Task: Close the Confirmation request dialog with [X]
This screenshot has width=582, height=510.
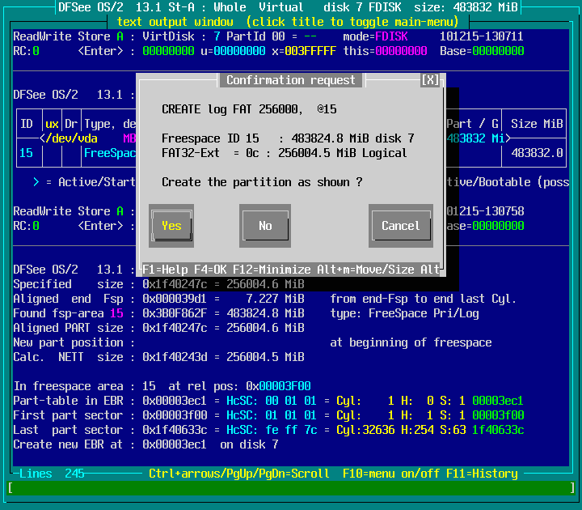Action: tap(430, 80)
